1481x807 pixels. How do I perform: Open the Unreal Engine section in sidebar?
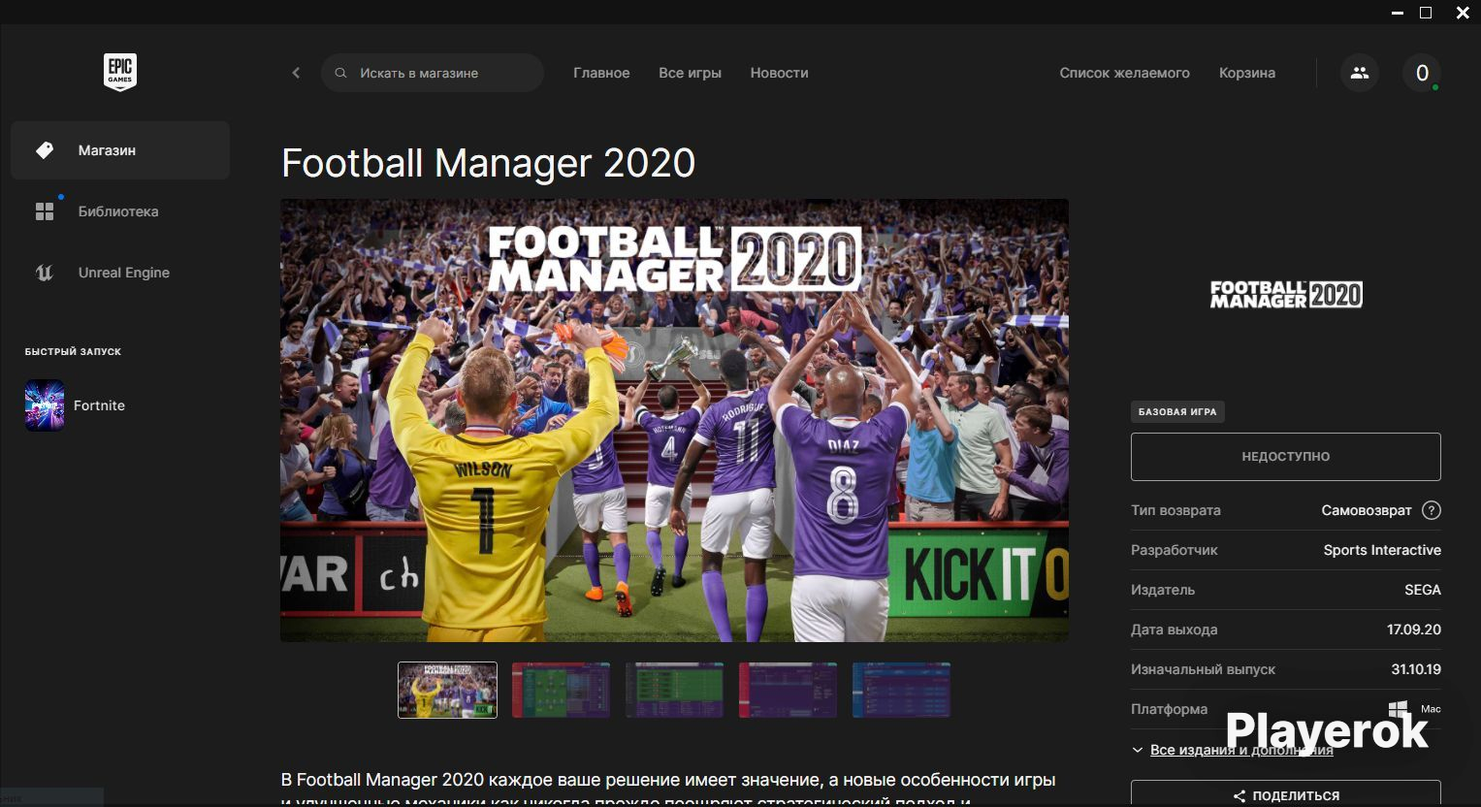[x=120, y=273]
